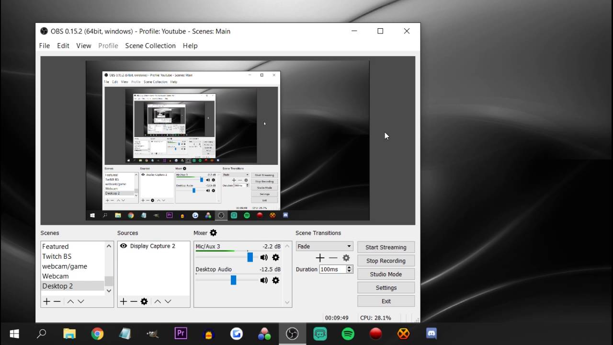Mute Mic/Aux 3 speaker icon

(x=264, y=257)
